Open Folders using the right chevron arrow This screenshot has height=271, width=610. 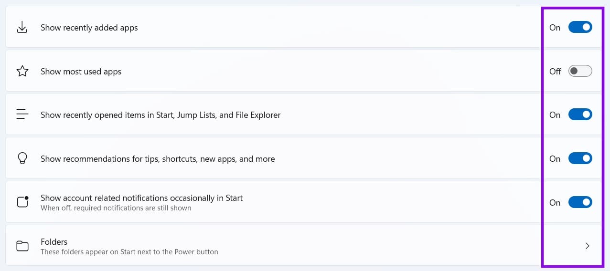(588, 246)
